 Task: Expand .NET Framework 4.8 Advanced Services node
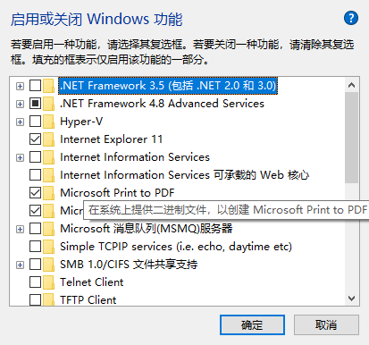20,104
